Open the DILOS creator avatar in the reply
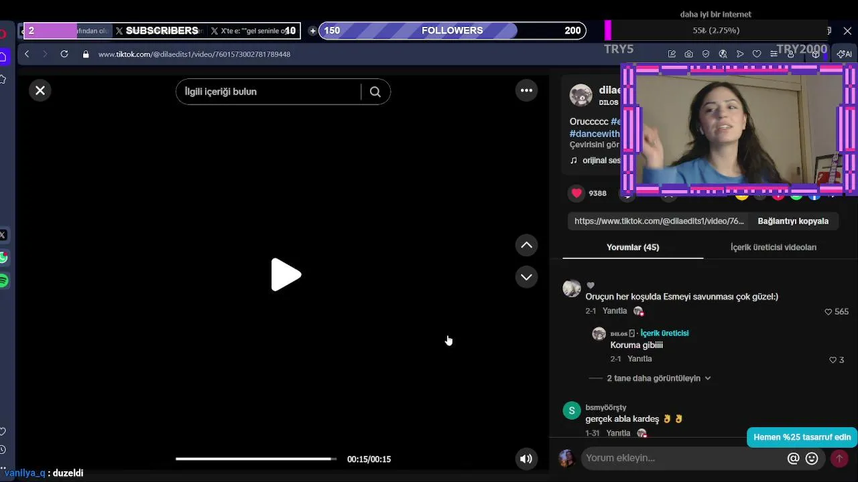Viewport: 858px width, 482px height. pos(599,333)
